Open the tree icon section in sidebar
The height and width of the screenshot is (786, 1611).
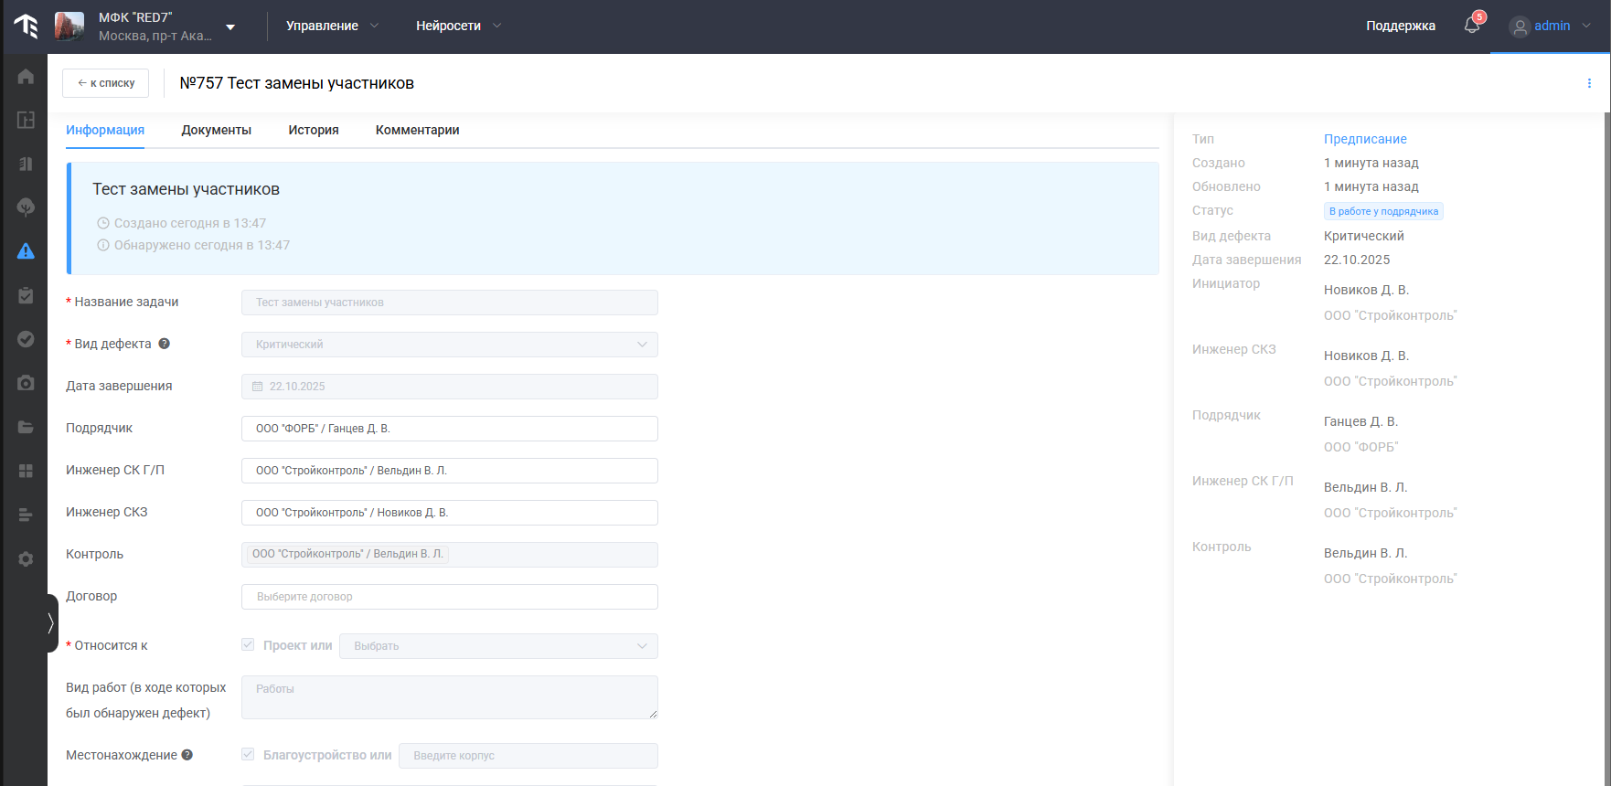click(x=26, y=207)
